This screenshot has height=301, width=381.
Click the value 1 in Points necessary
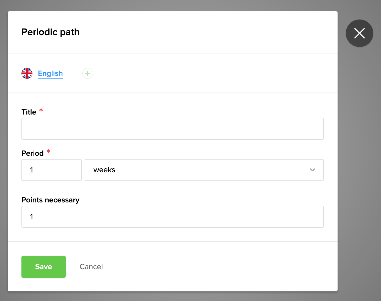[x=32, y=217]
